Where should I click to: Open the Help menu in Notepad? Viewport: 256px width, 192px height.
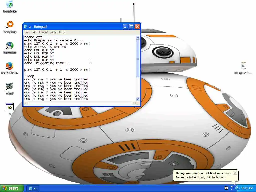(x=62, y=32)
